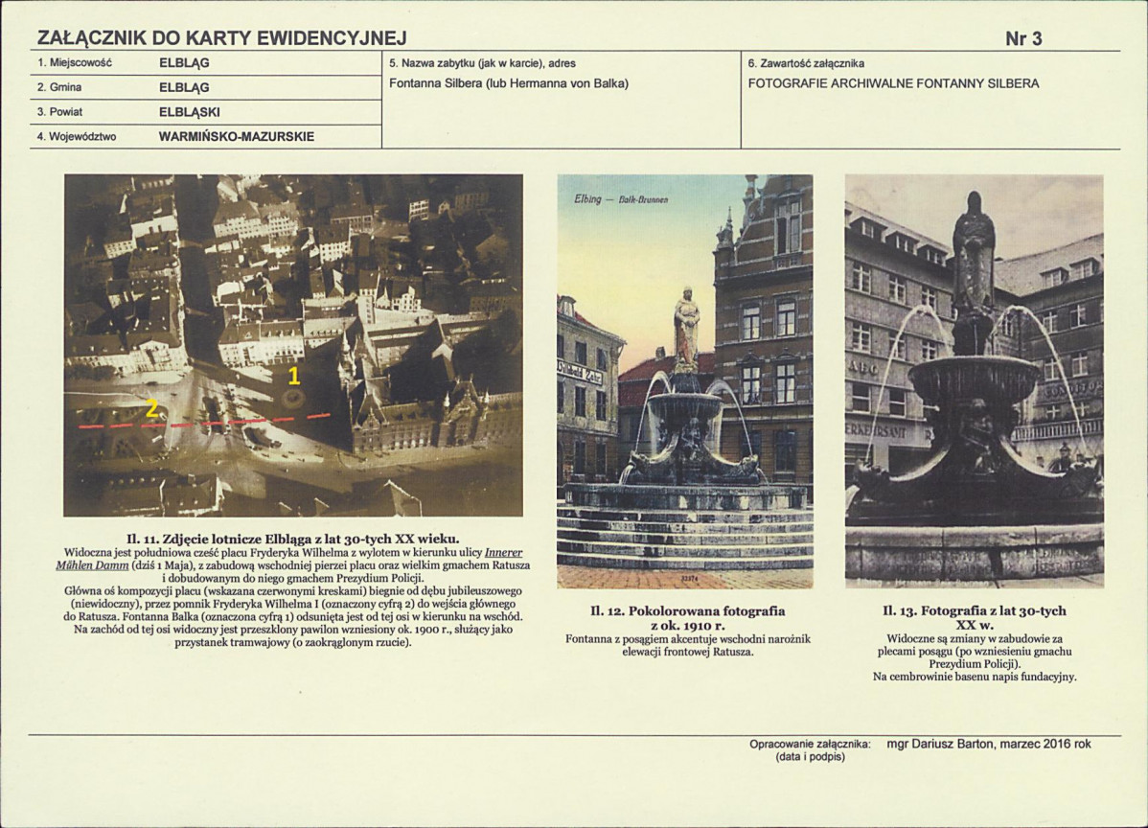Click the Il. 12 Pokolorowana fotografia caption
Viewport: 1148px width, 828px height.
pyautogui.click(x=687, y=618)
